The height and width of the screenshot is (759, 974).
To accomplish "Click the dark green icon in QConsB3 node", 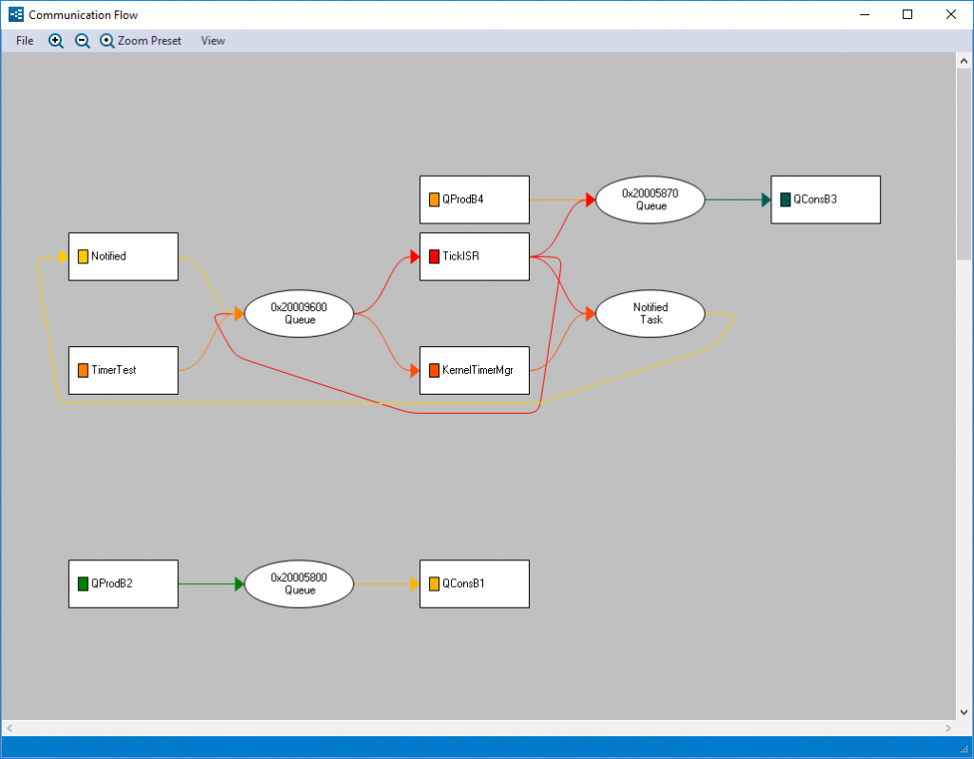I will [x=784, y=199].
